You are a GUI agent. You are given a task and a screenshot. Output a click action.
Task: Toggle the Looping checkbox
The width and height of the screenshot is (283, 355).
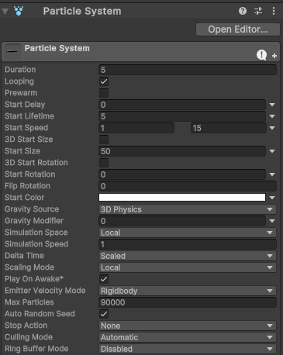pyautogui.click(x=104, y=81)
